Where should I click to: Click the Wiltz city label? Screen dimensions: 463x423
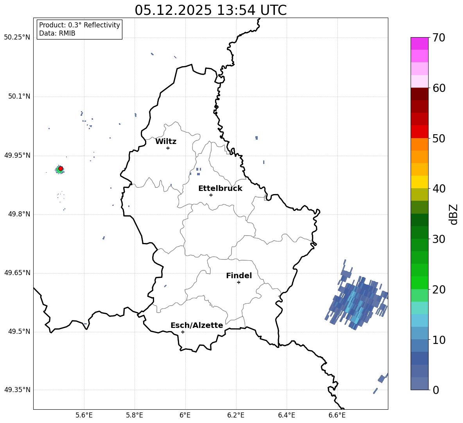[x=166, y=142]
